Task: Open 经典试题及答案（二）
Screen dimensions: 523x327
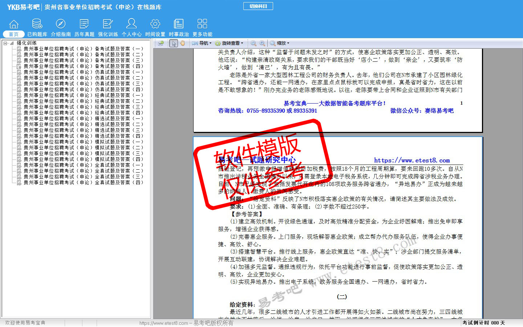Action: (84, 101)
